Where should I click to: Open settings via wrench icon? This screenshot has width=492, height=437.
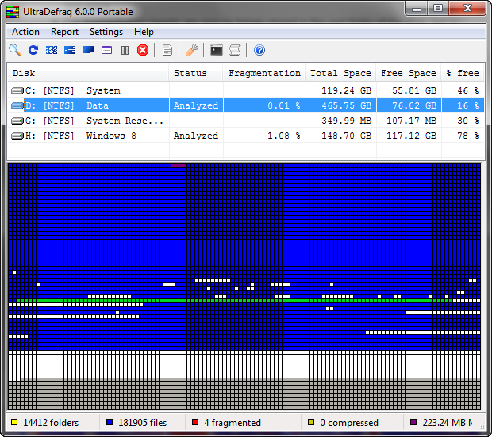(192, 50)
